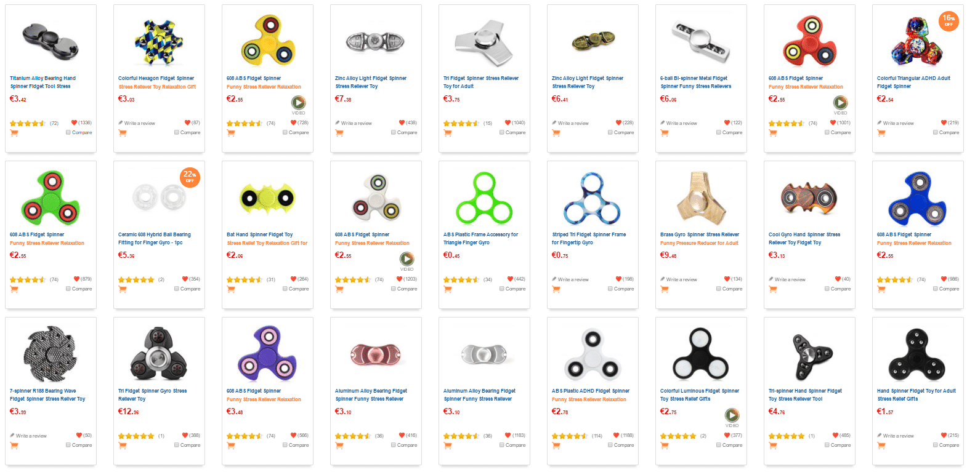Enable Compare for Tri-spinner Hand Spinner Fidget
This screenshot has width=975, height=472.
tap(827, 445)
